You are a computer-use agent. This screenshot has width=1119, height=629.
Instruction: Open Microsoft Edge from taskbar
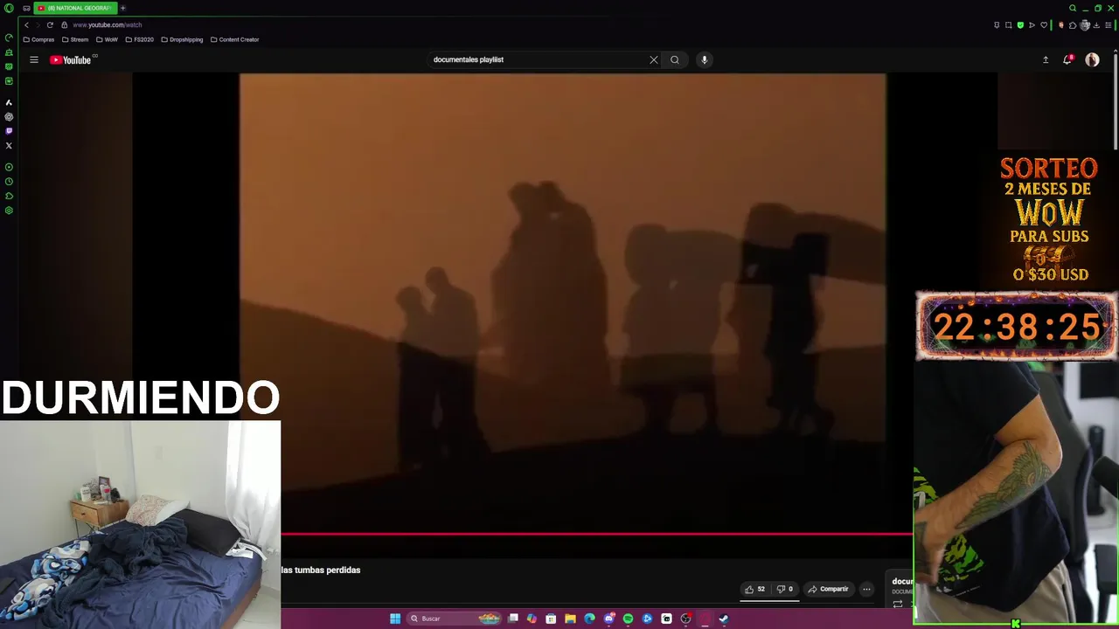589,619
